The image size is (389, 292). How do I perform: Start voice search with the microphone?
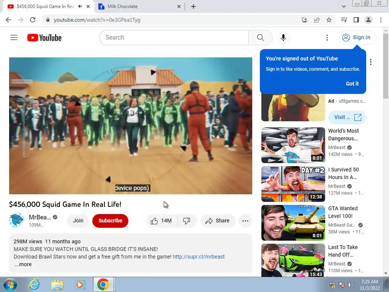tap(283, 38)
